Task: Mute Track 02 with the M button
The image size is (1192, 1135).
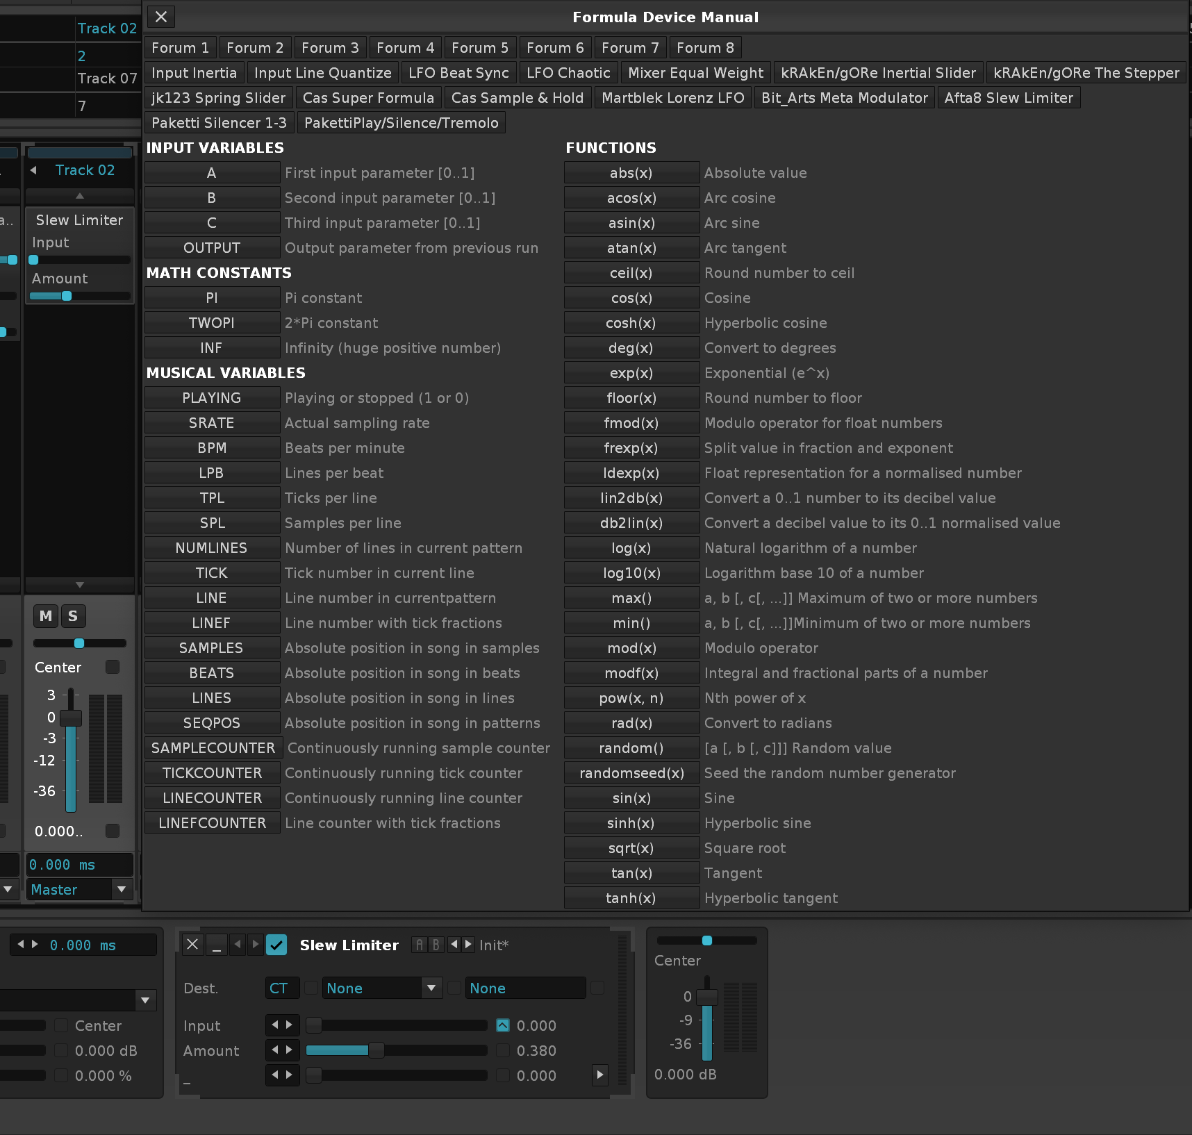Action: click(x=46, y=616)
